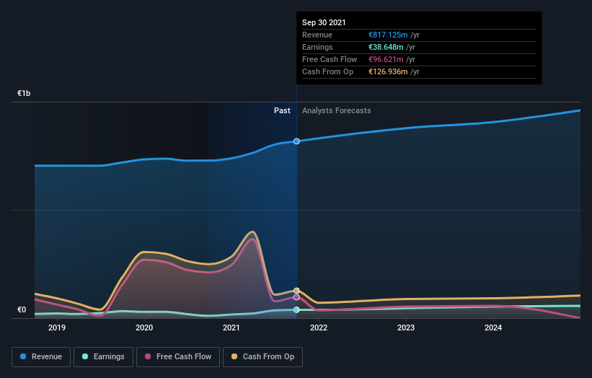Click the 'Past' section label
The height and width of the screenshot is (378, 592).
(282, 110)
